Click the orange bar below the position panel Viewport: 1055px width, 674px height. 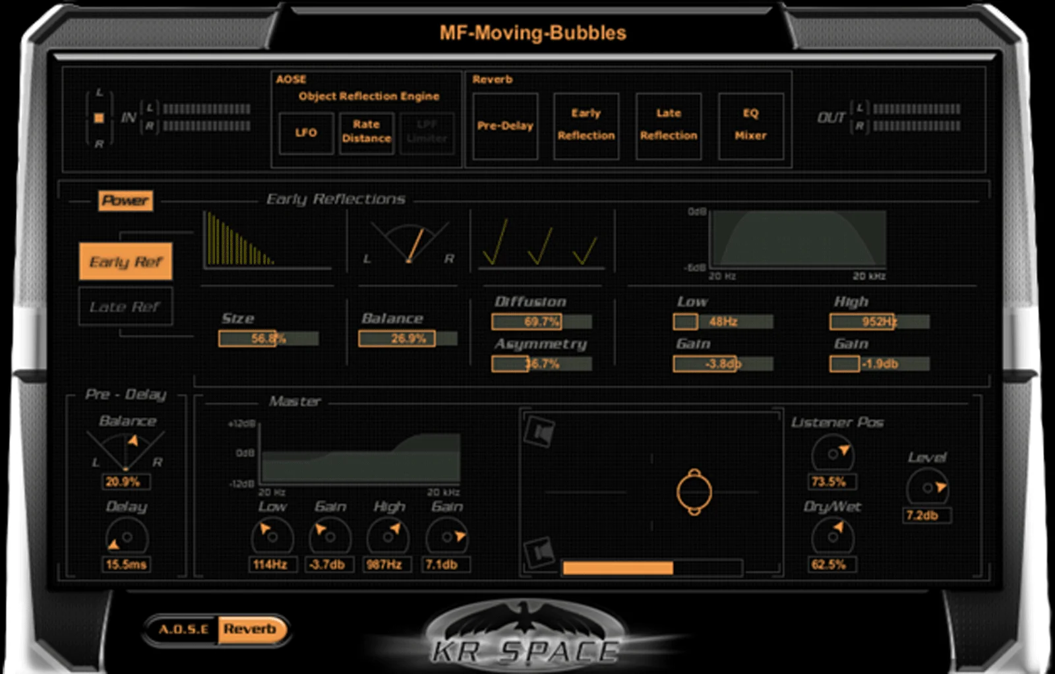618,568
